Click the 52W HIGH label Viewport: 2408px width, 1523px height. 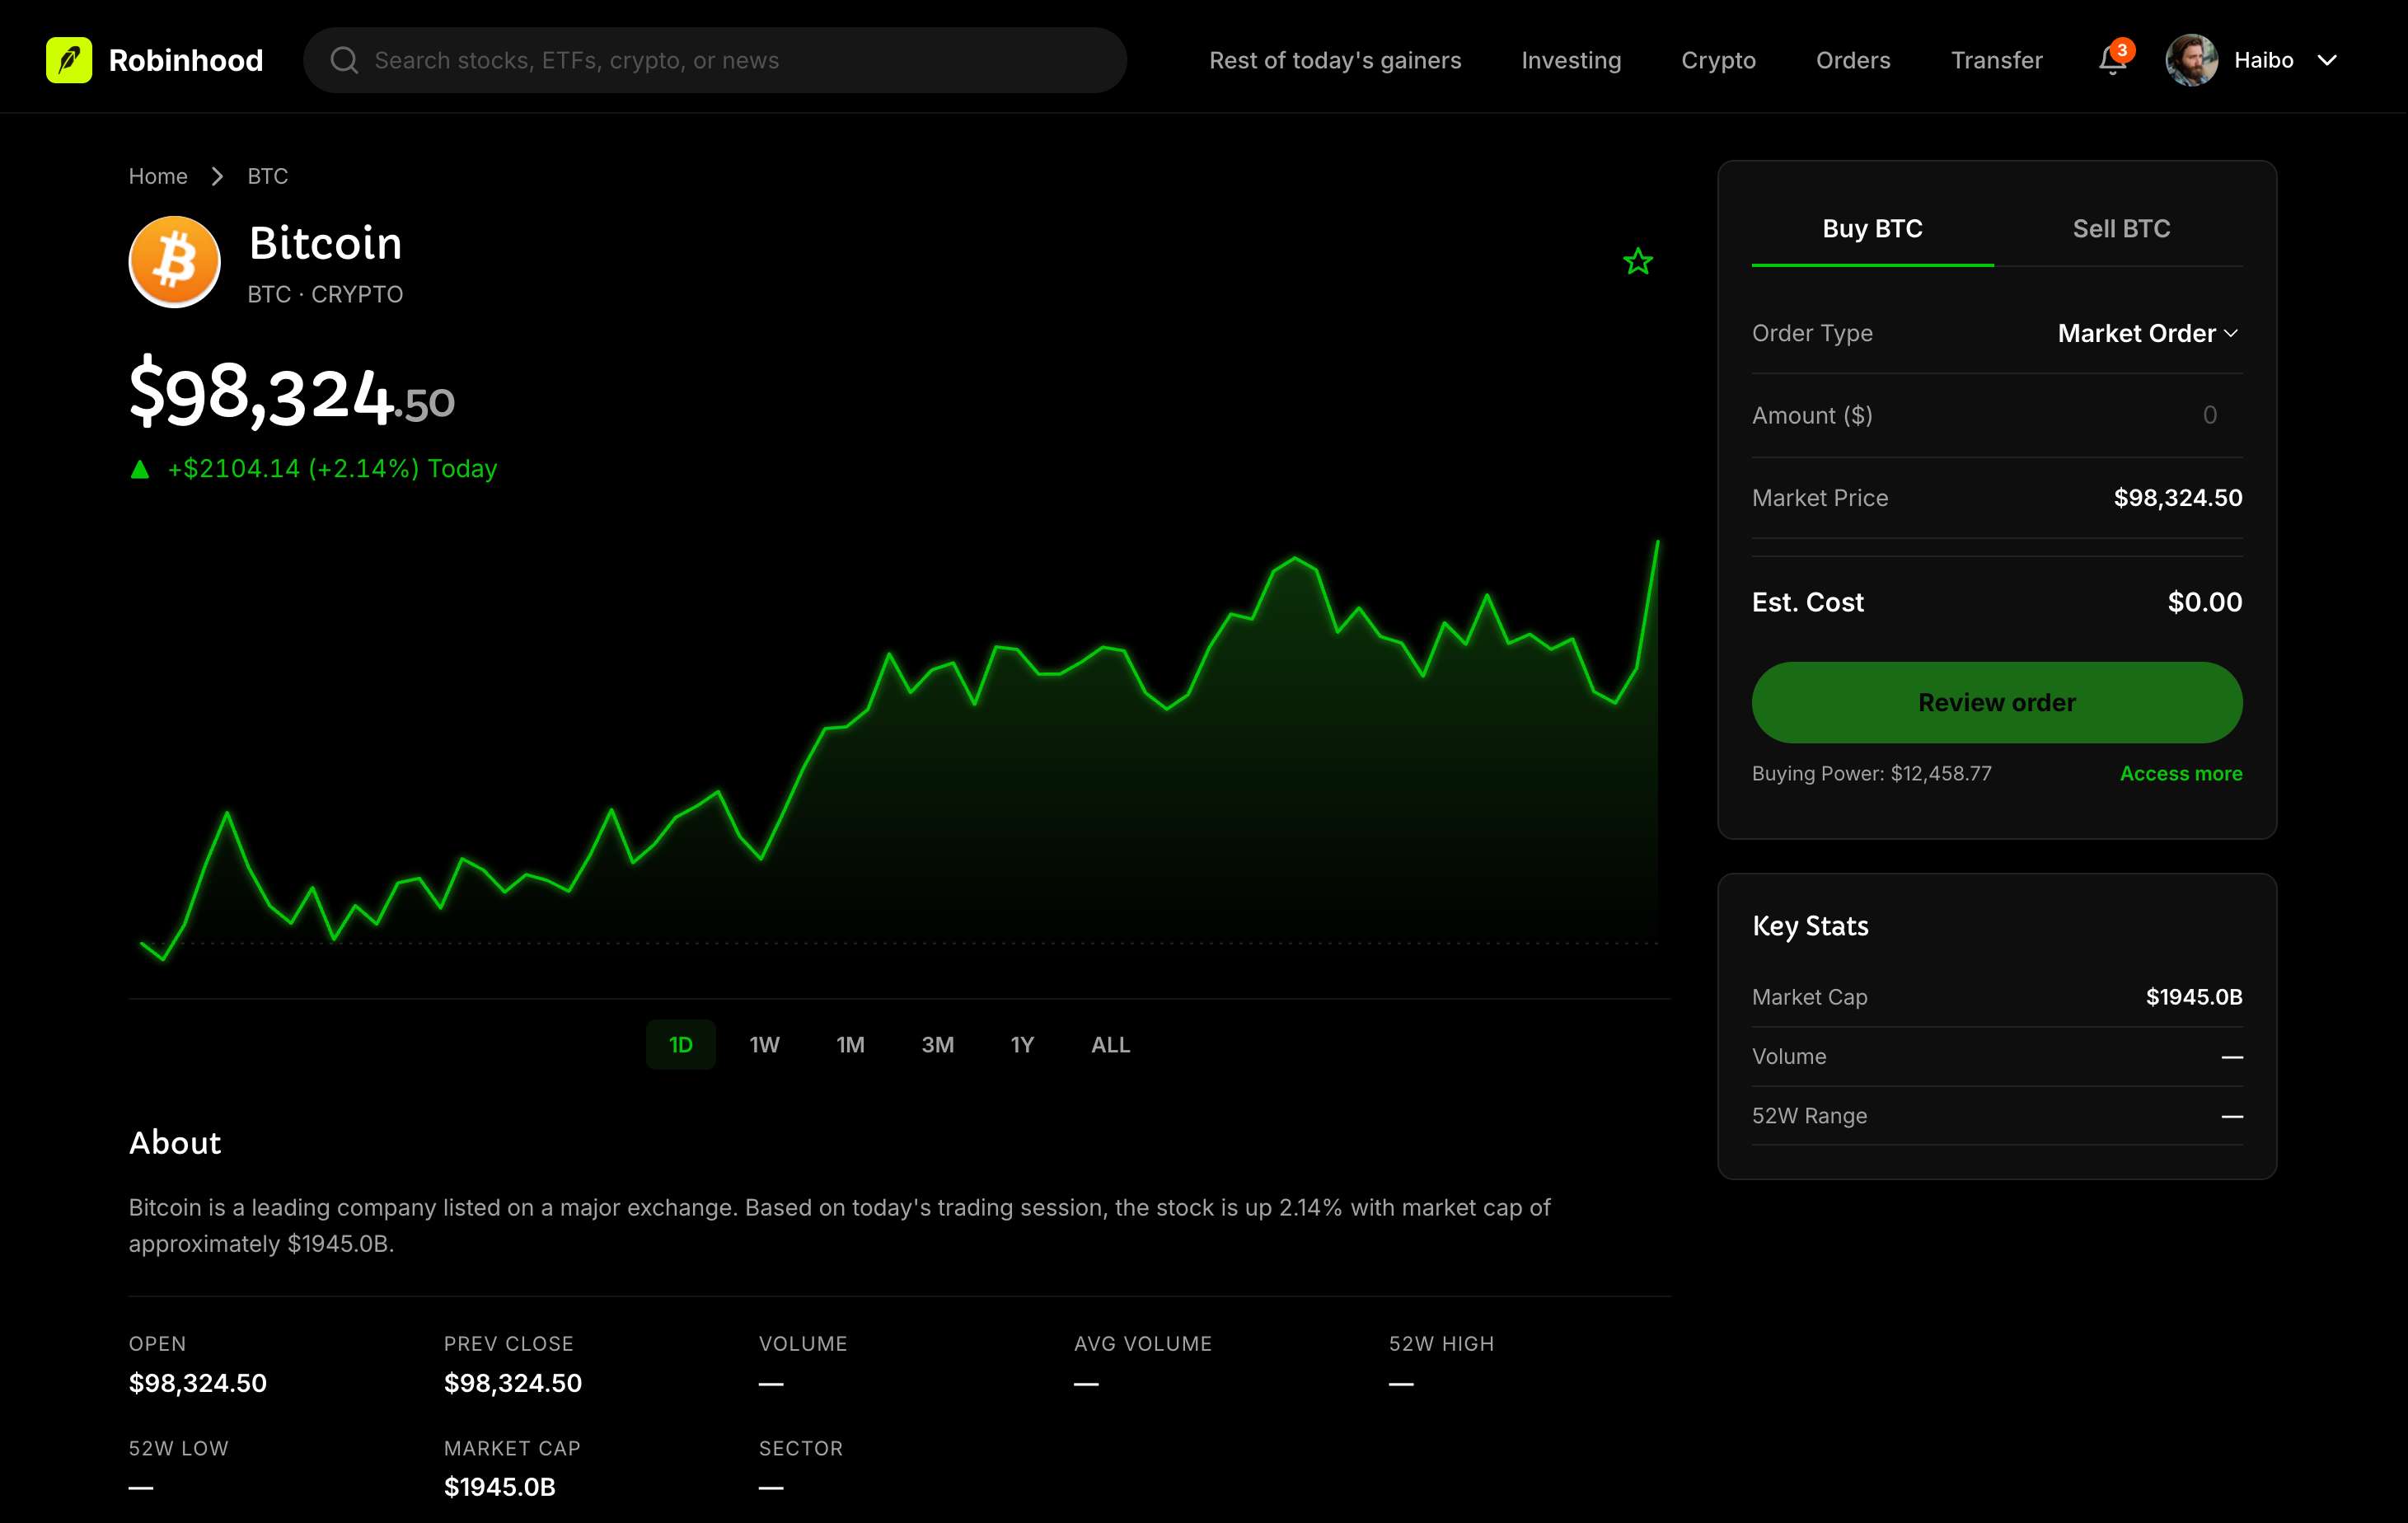(1441, 1343)
